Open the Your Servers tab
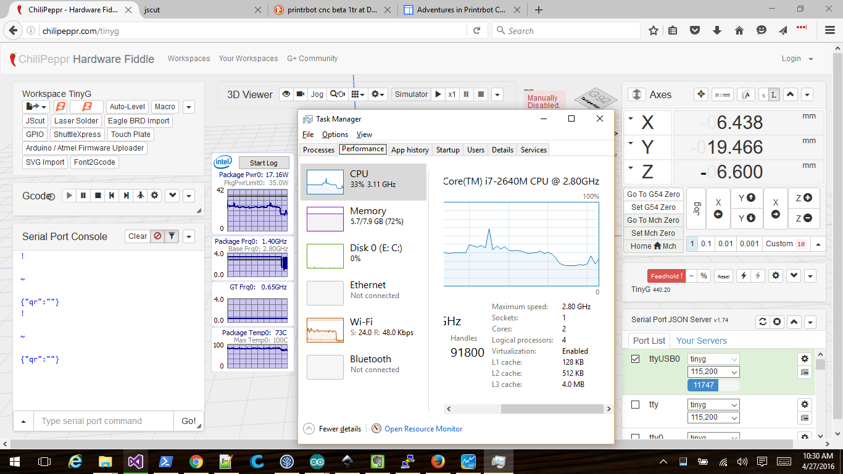This screenshot has width=843, height=474. [701, 341]
